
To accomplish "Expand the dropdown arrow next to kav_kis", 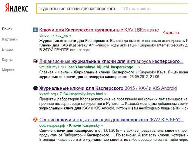I will click(70, 36).
